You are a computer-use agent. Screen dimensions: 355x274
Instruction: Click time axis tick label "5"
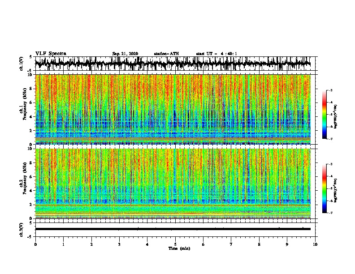[x=175, y=244]
